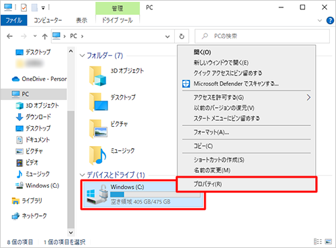The height and width of the screenshot is (248, 336).
Task: Click the PCの検索 search box
Action: click(x=262, y=36)
